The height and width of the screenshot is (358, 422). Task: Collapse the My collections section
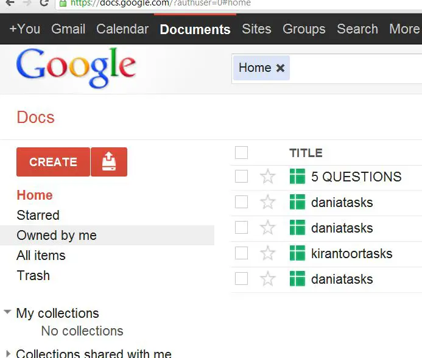point(7,312)
